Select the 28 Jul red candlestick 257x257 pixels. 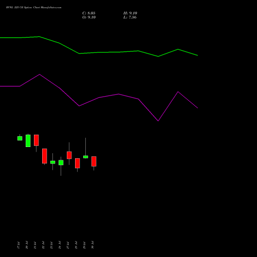pos(78,163)
